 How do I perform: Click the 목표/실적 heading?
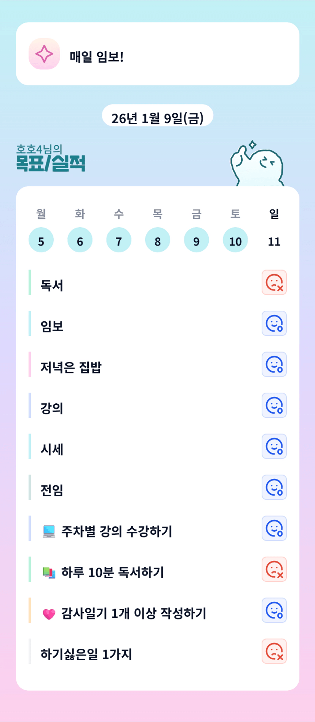(51, 164)
